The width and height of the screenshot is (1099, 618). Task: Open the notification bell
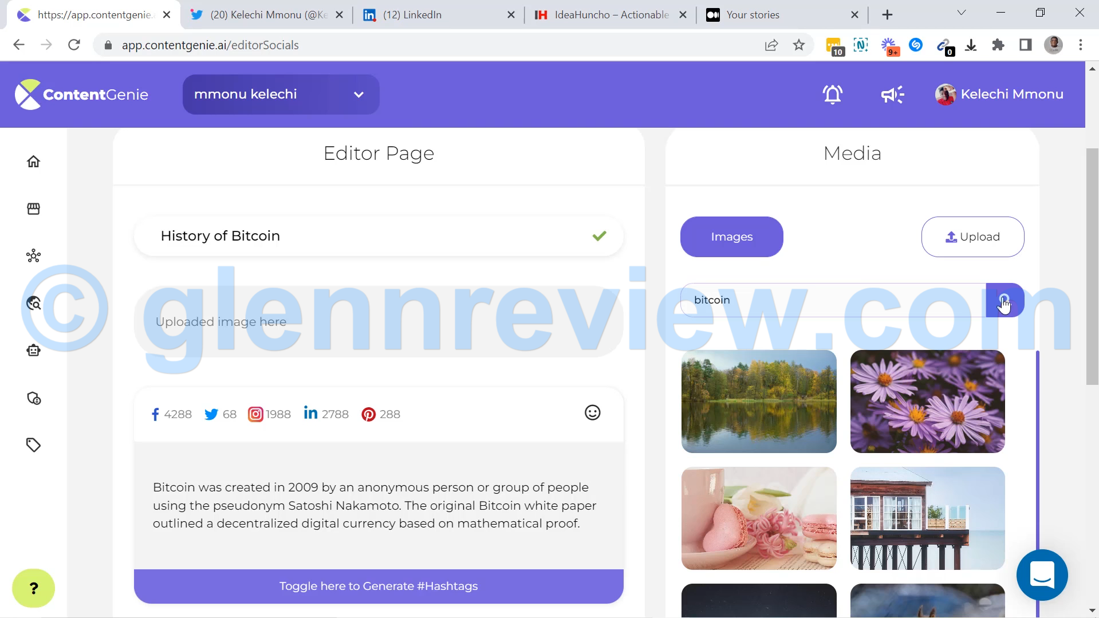pyautogui.click(x=833, y=94)
